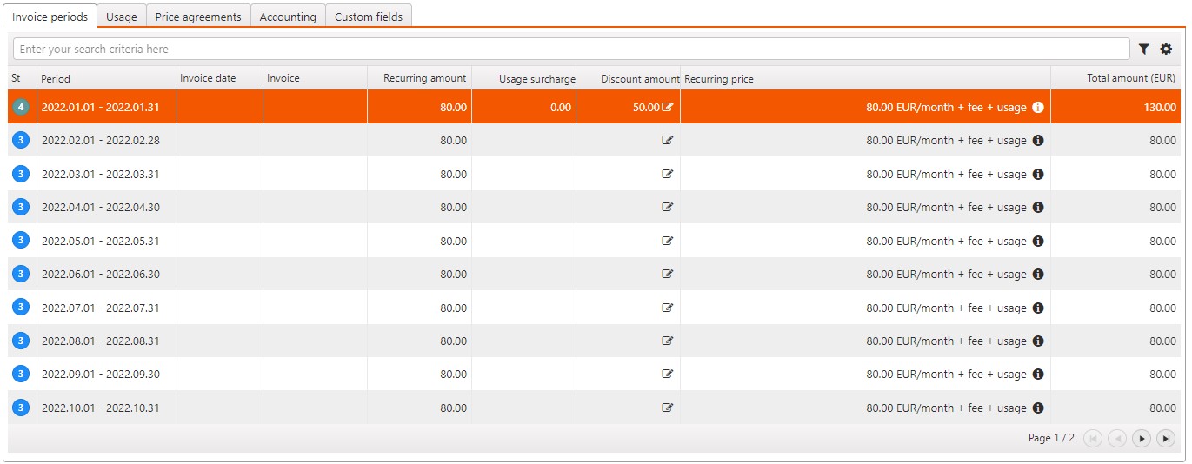1192x464 pixels.
Task: Edit discount for 2022.03.01 - 2022.03.31 period
Action: (668, 174)
